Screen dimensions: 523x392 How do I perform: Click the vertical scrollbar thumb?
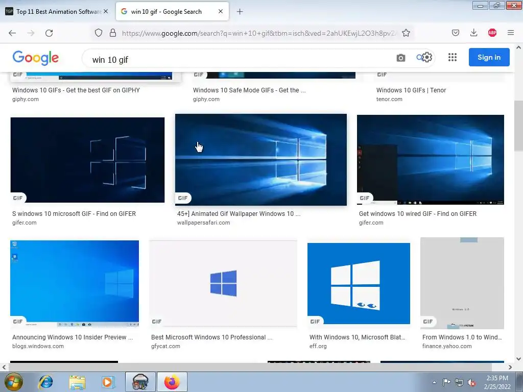point(518,126)
